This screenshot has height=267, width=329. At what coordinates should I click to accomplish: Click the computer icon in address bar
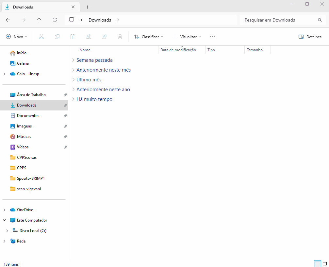(x=72, y=20)
